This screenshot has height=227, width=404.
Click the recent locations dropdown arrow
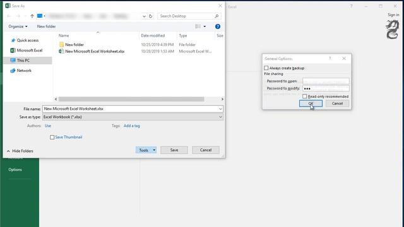coord(25,16)
